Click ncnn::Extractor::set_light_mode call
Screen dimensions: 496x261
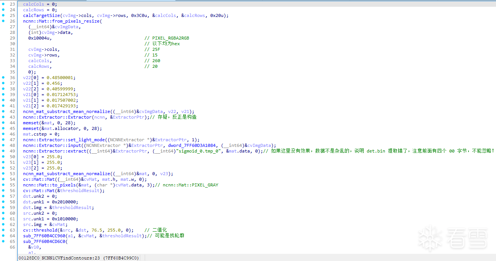click(x=64, y=140)
